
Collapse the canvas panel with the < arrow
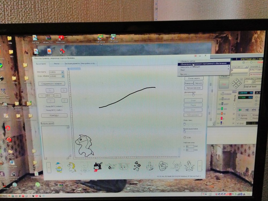point(69,69)
